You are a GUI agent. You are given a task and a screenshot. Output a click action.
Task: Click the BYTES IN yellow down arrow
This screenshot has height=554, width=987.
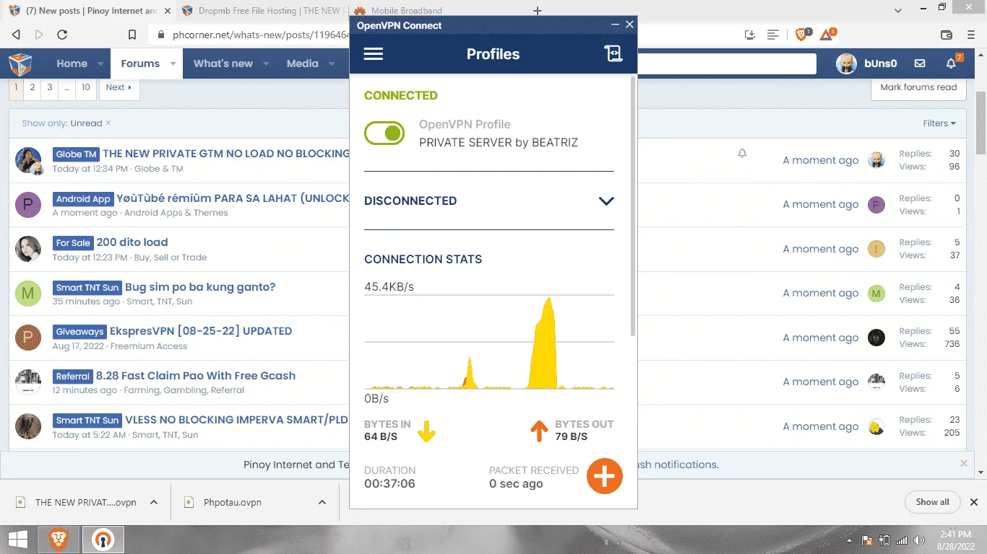click(426, 431)
